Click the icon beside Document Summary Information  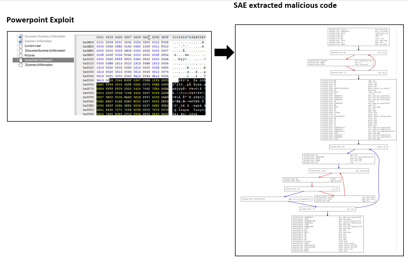pos(20,36)
